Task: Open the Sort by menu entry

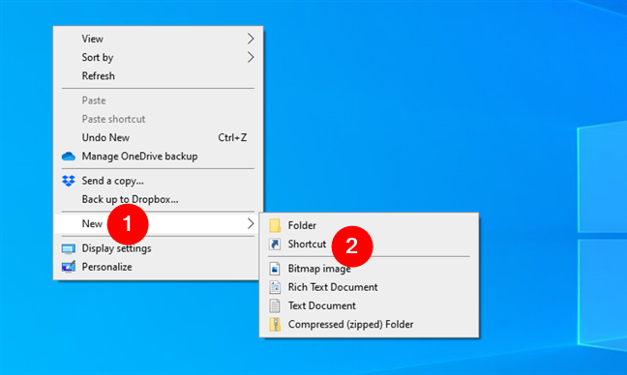Action: pos(159,57)
